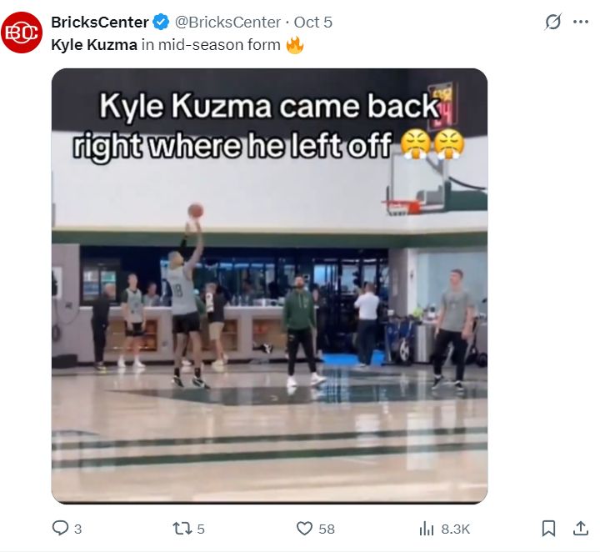Click the like count of 58
The image size is (600, 552).
[x=327, y=529]
